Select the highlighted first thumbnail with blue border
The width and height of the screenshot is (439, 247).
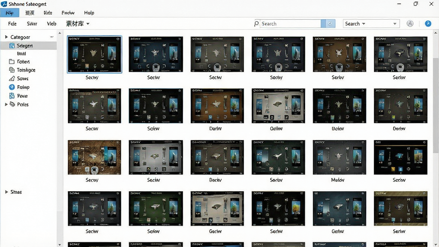pyautogui.click(x=94, y=54)
